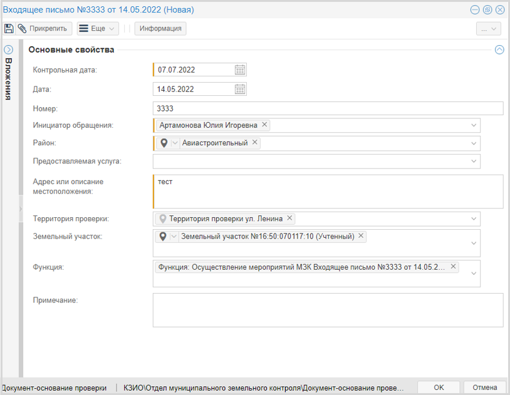Open the Еще menu
510x395 pixels.
[x=98, y=29]
